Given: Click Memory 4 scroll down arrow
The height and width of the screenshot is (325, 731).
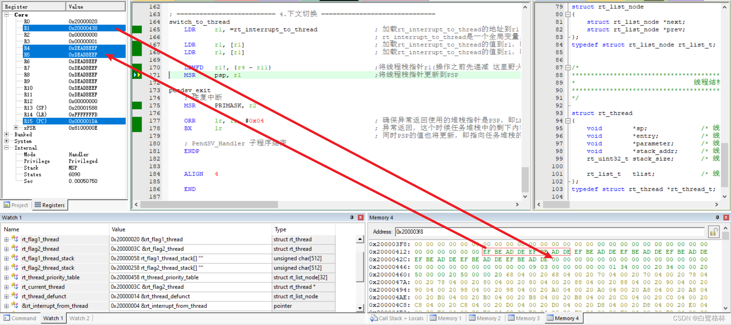Looking at the screenshot, I should [726, 308].
